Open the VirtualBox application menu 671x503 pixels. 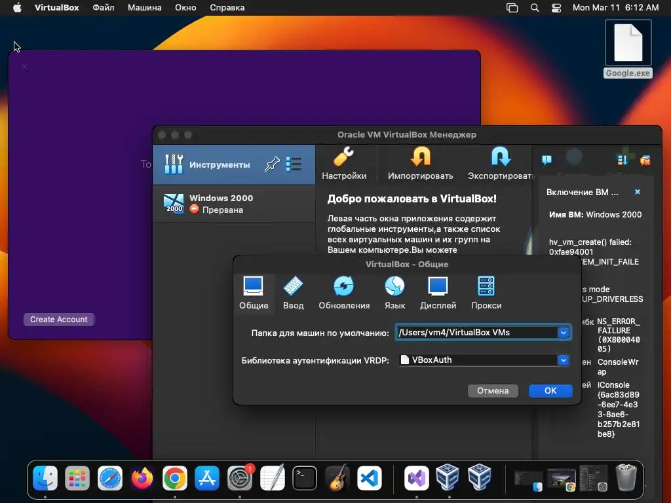pos(56,8)
